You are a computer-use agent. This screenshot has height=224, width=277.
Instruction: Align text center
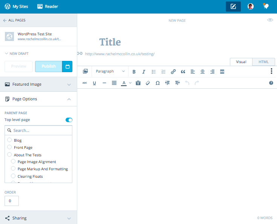pos(202,72)
